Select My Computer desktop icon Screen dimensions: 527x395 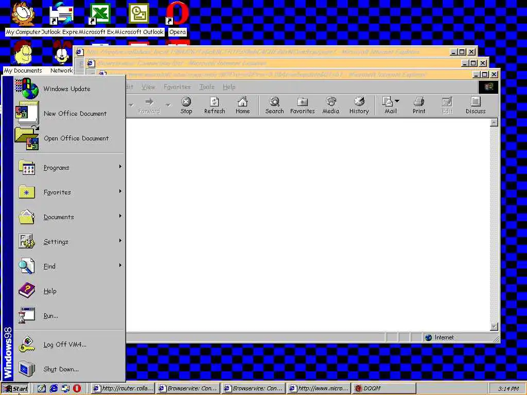(x=23, y=19)
